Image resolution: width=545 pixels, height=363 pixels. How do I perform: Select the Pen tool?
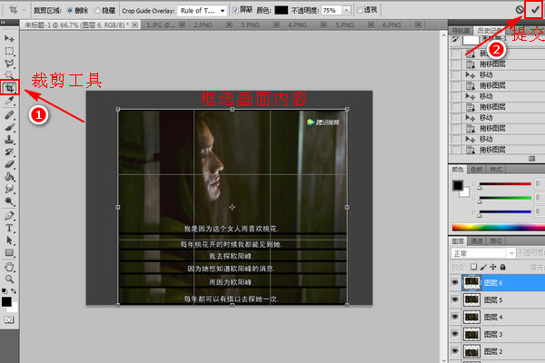click(x=9, y=215)
